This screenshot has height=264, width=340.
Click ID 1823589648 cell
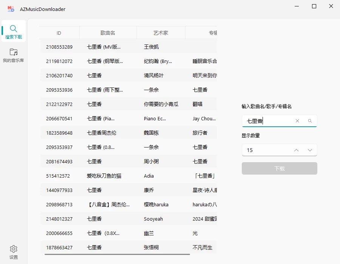pos(59,133)
